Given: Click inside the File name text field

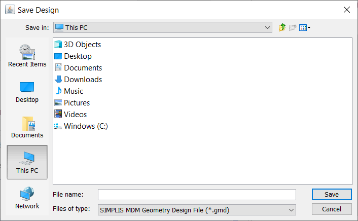Looking at the screenshot, I should [197, 195].
